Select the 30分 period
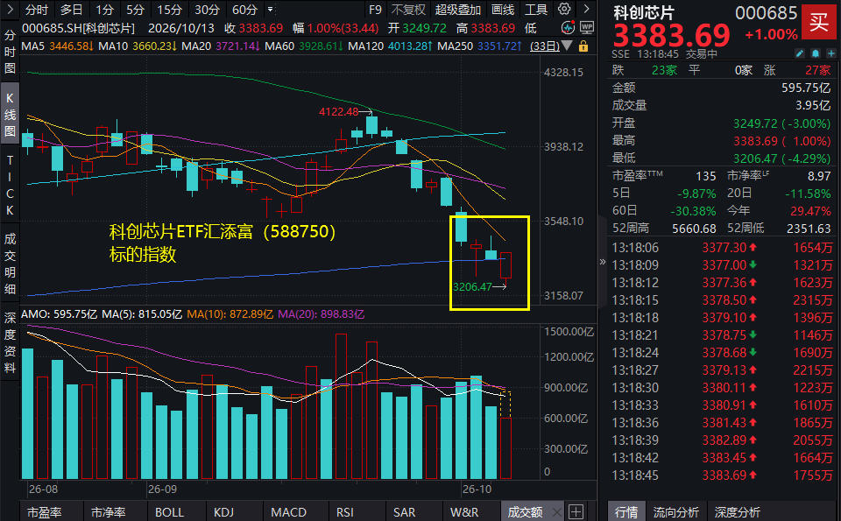This screenshot has width=841, height=521. [207, 10]
